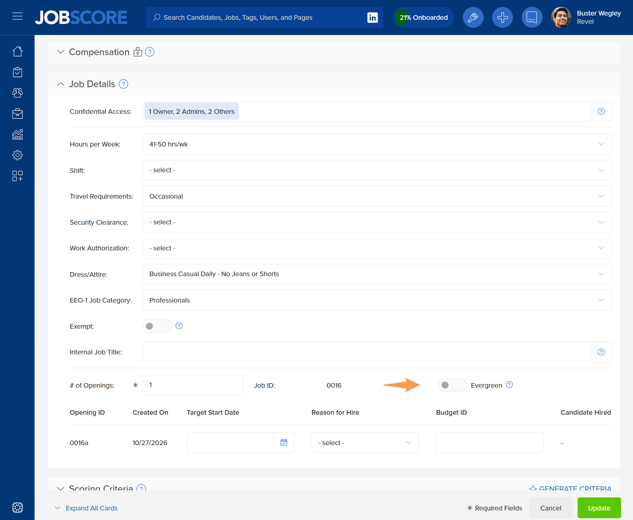Click the Budget ID input field
The width and height of the screenshot is (633, 520).
coord(490,442)
